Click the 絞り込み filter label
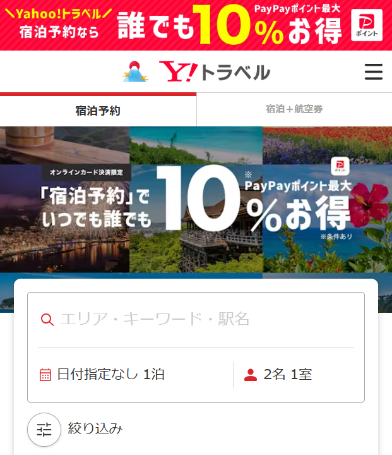This screenshot has height=455, width=392. 95,428
